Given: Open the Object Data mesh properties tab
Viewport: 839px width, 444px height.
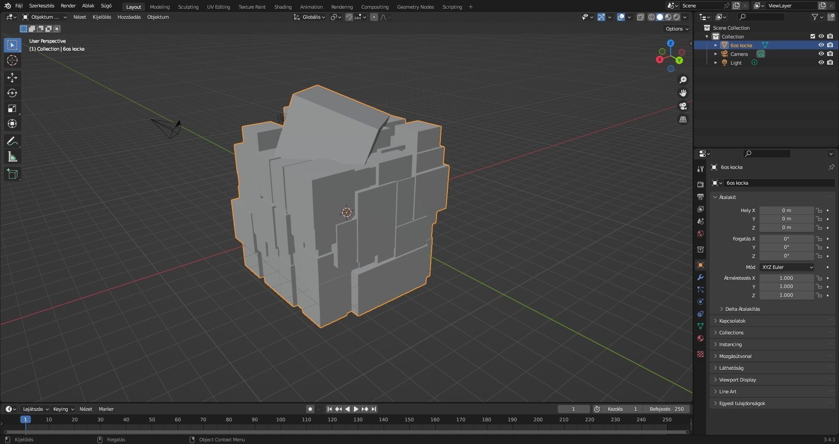Looking at the screenshot, I should [700, 326].
